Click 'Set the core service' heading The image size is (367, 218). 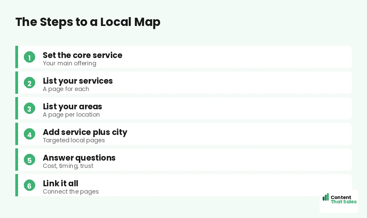click(82, 55)
